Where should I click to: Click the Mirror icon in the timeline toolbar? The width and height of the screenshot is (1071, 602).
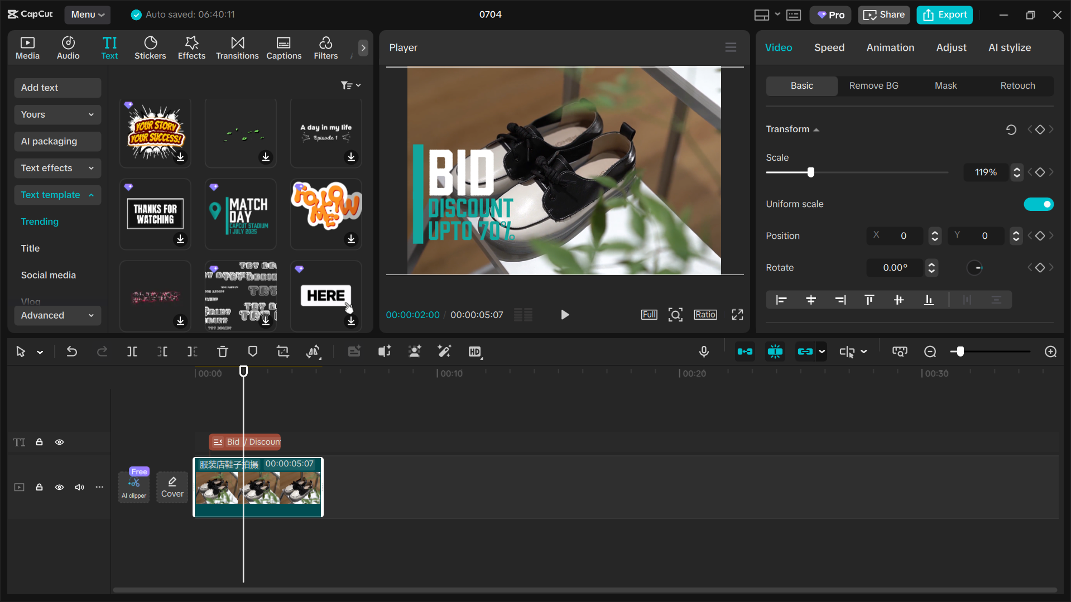pyautogui.click(x=314, y=351)
